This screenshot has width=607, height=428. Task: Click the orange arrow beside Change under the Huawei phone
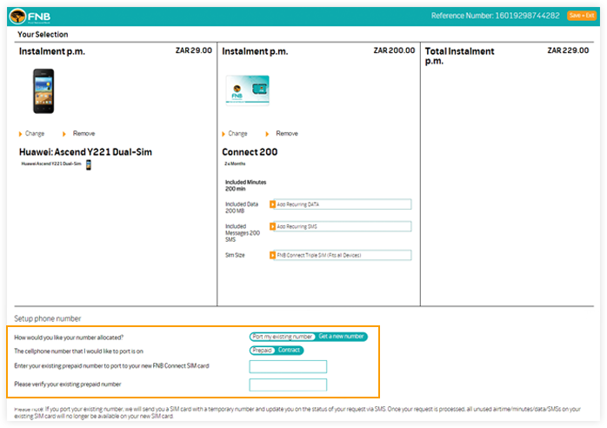click(x=20, y=134)
